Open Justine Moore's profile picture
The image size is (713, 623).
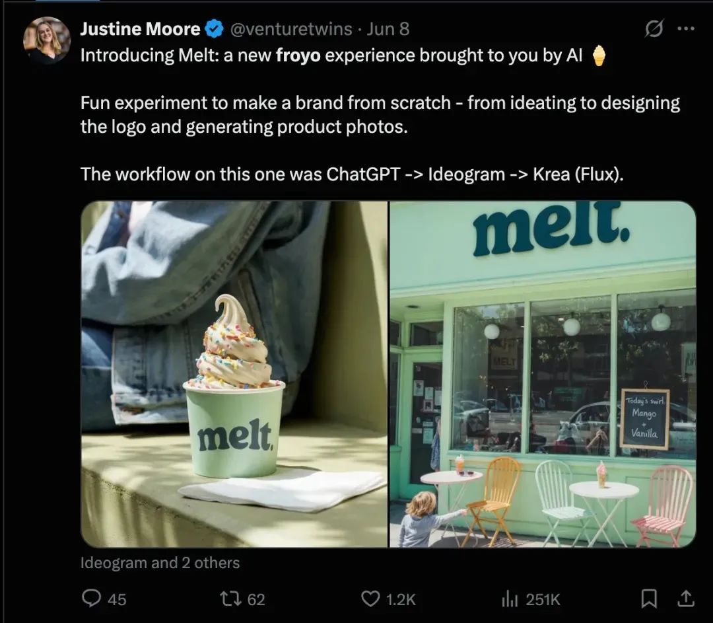click(47, 40)
